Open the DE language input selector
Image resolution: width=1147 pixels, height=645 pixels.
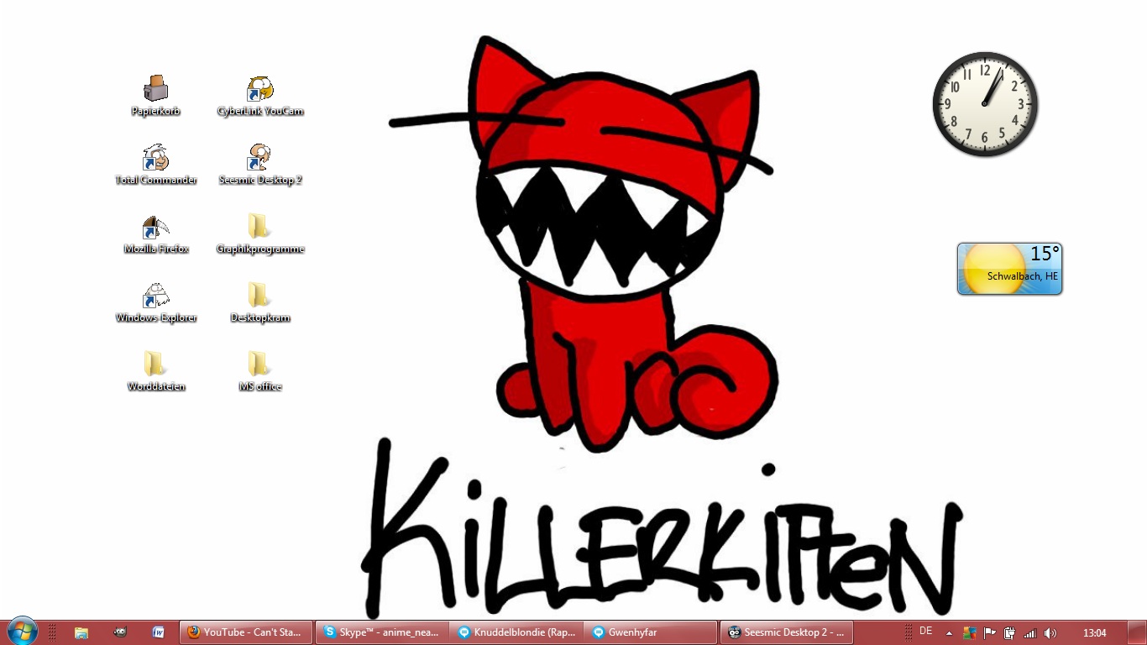click(x=926, y=632)
